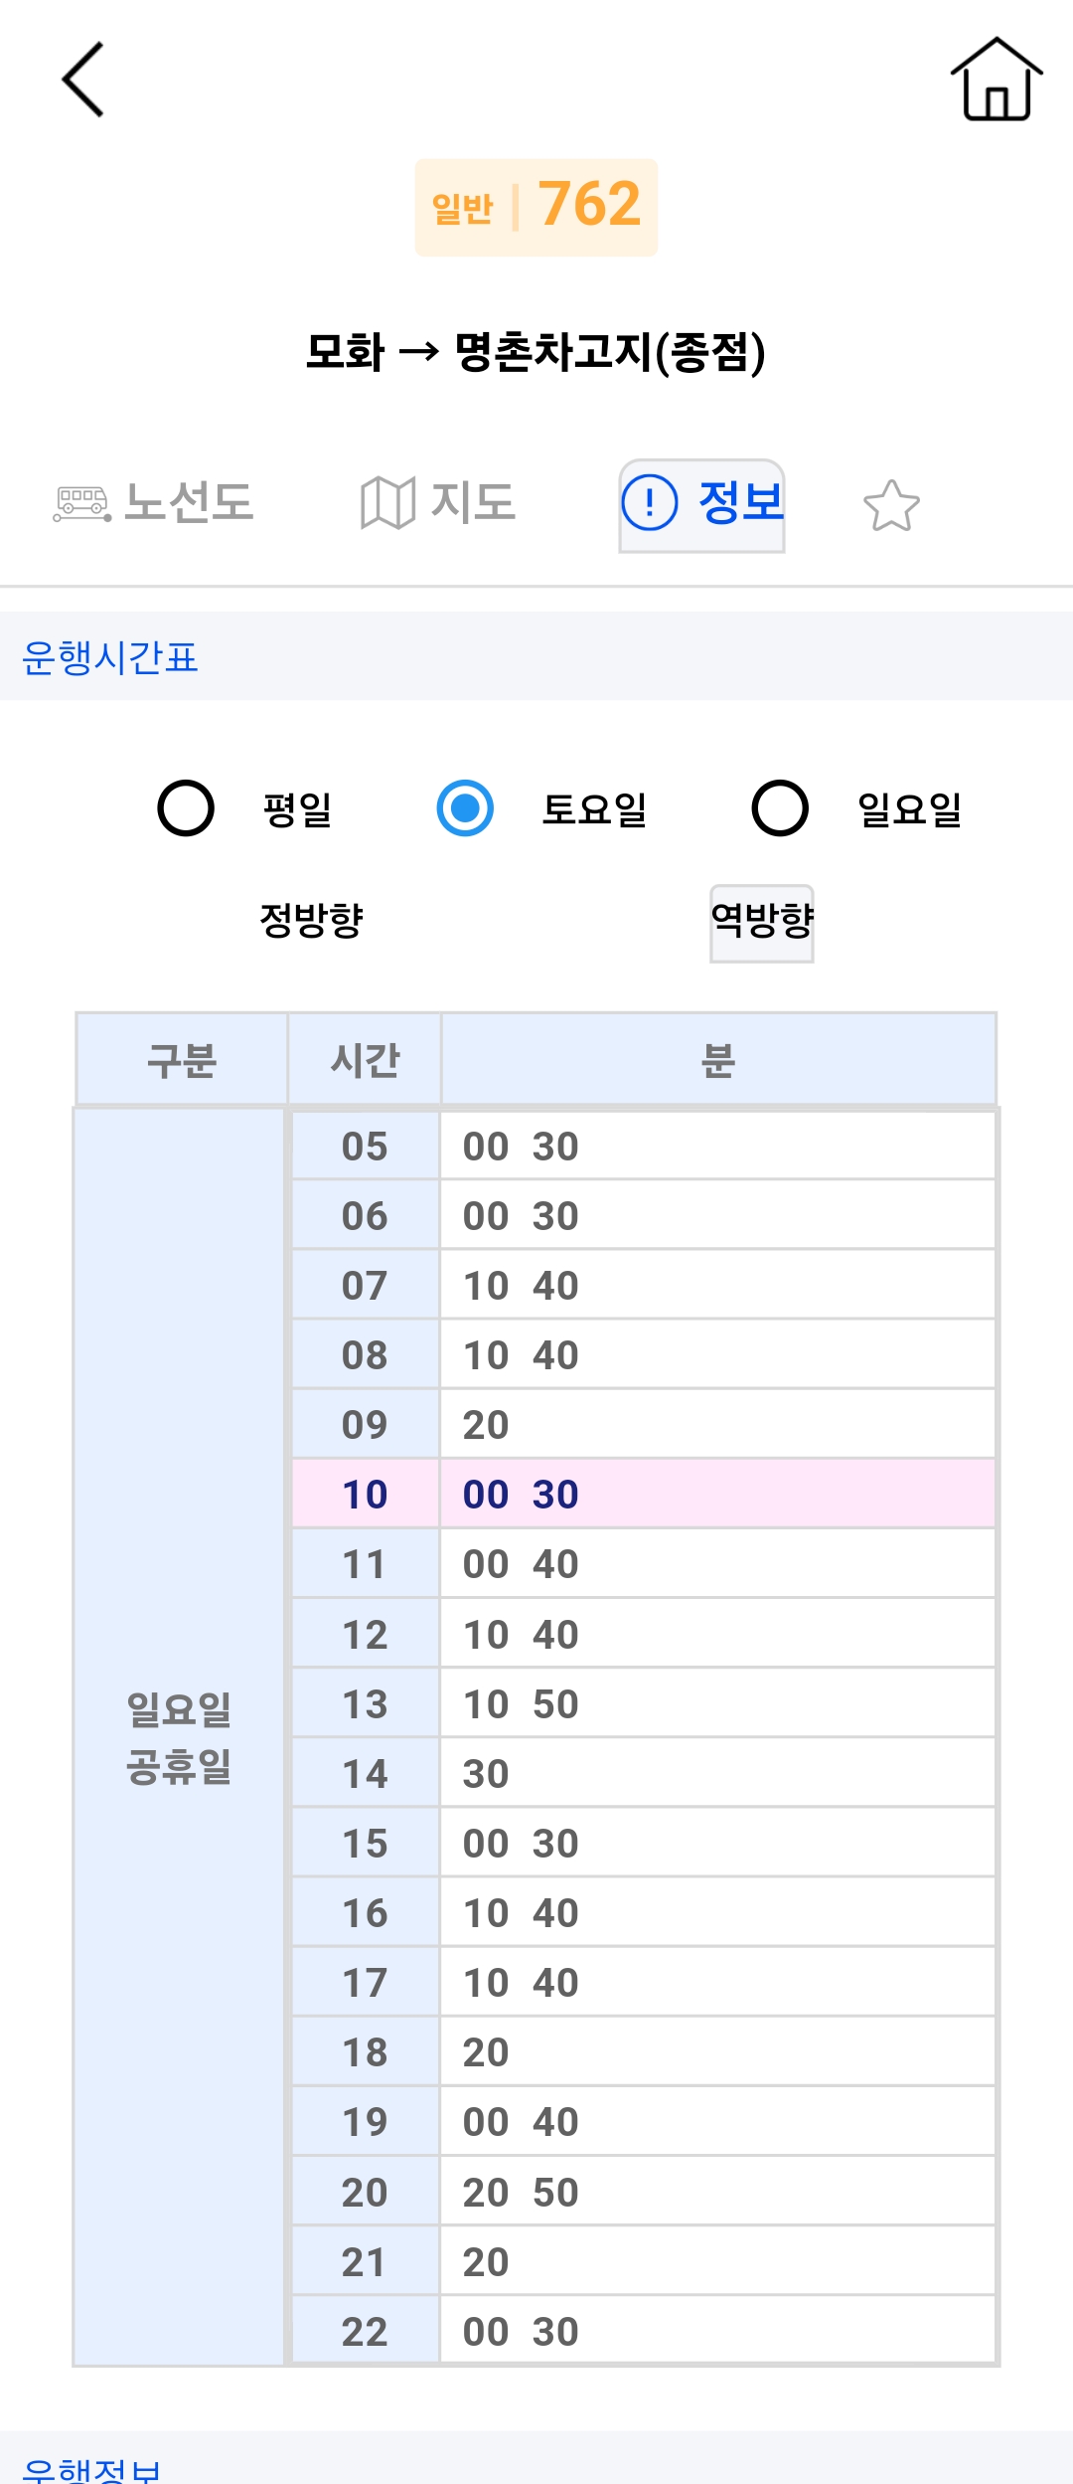Image resolution: width=1073 pixels, height=2484 pixels.
Task: Switch to the 지도 tab
Action: pos(438,503)
